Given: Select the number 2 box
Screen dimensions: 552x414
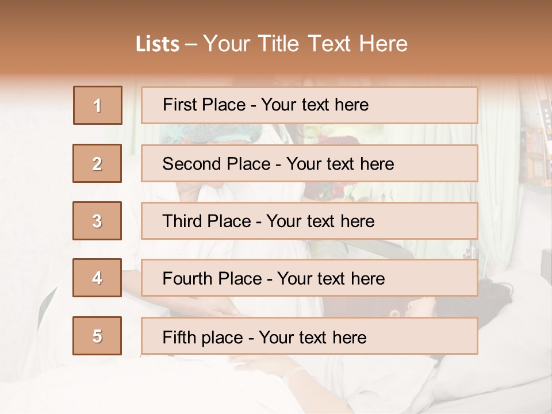Looking at the screenshot, I should 97,163.
